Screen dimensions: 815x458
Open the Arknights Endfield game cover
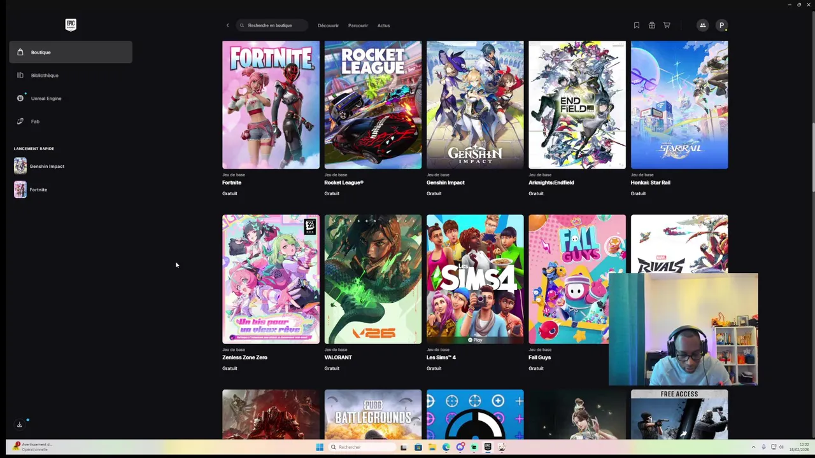(x=577, y=105)
